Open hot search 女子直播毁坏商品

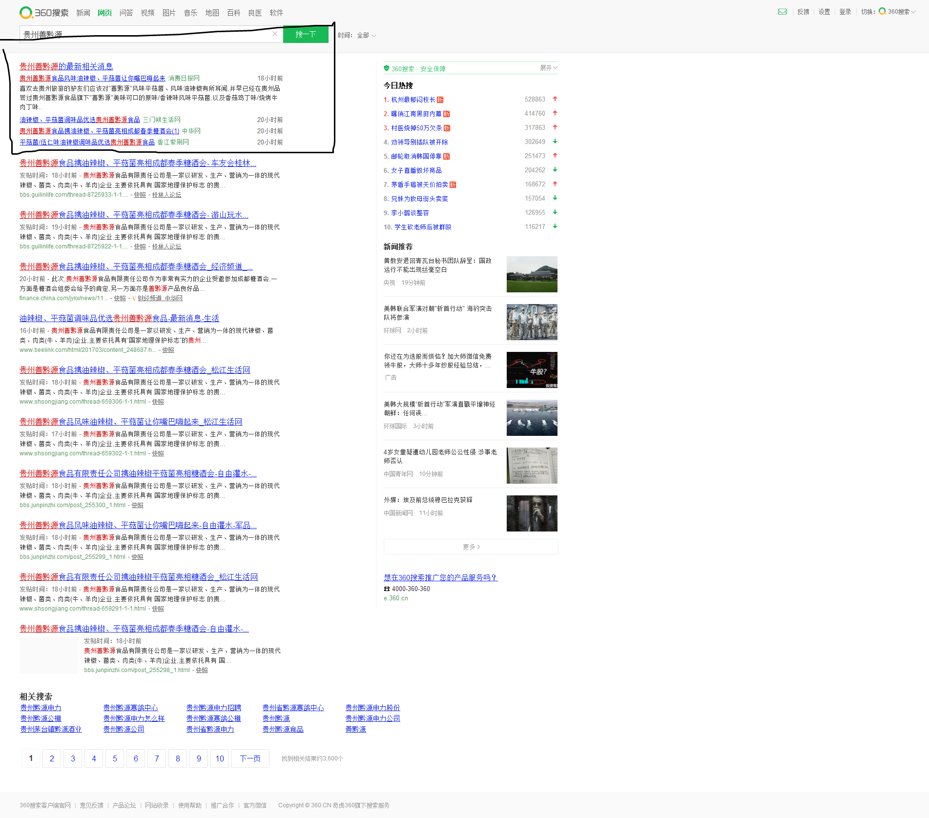point(416,170)
